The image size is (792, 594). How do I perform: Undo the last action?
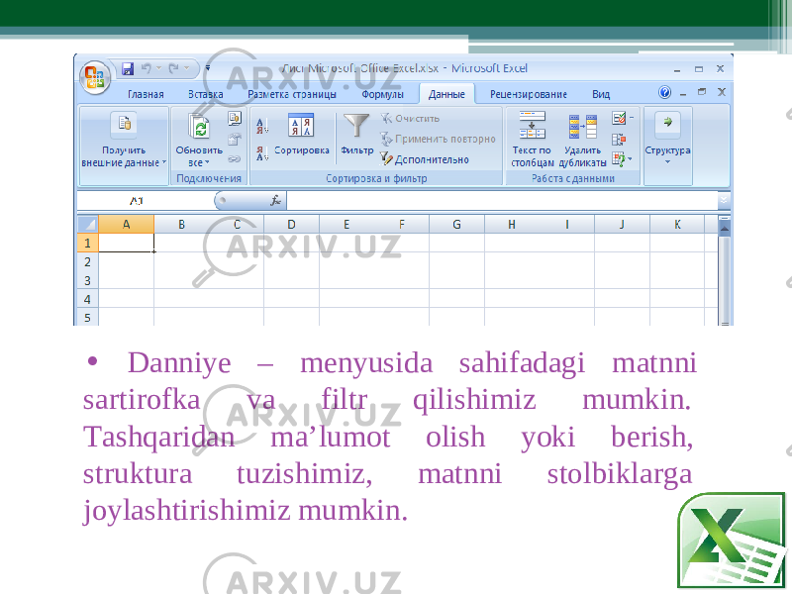click(x=147, y=67)
